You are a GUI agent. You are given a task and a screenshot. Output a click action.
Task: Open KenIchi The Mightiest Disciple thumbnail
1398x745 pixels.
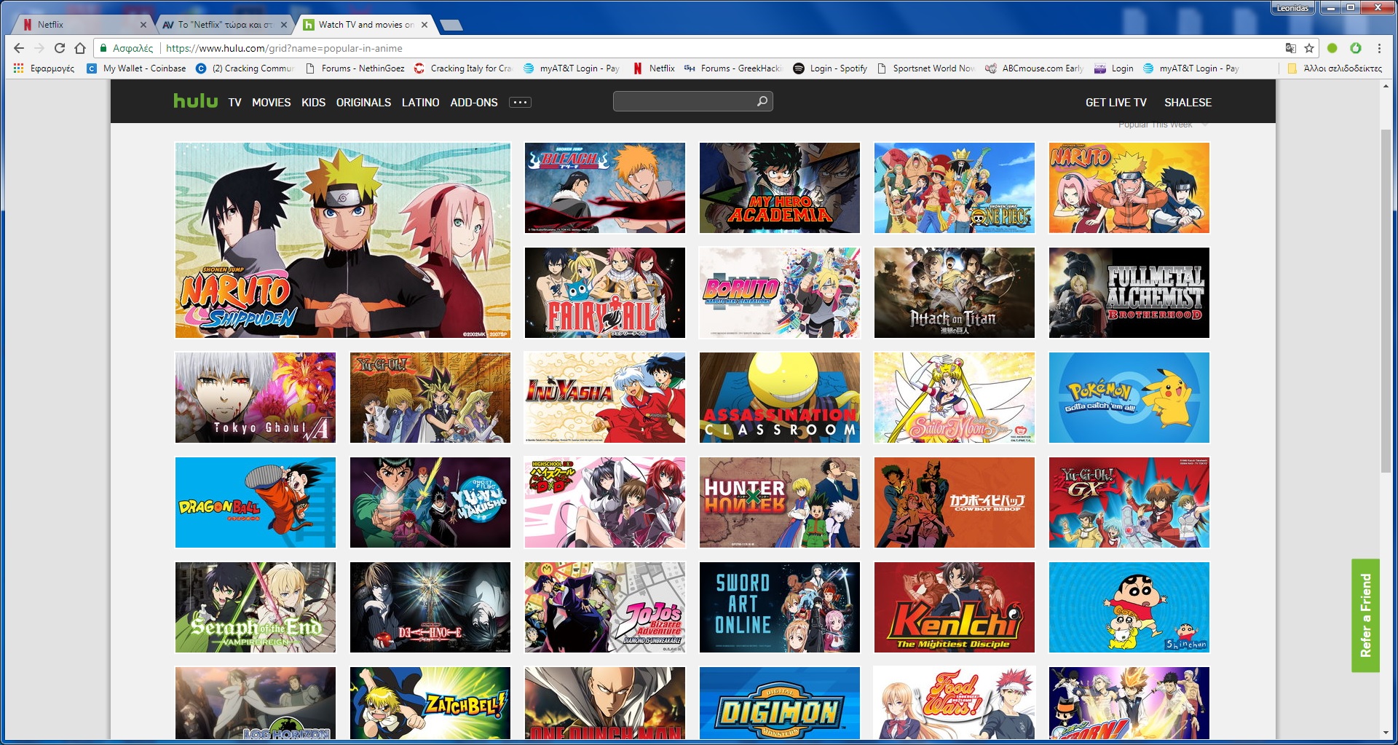pos(955,607)
